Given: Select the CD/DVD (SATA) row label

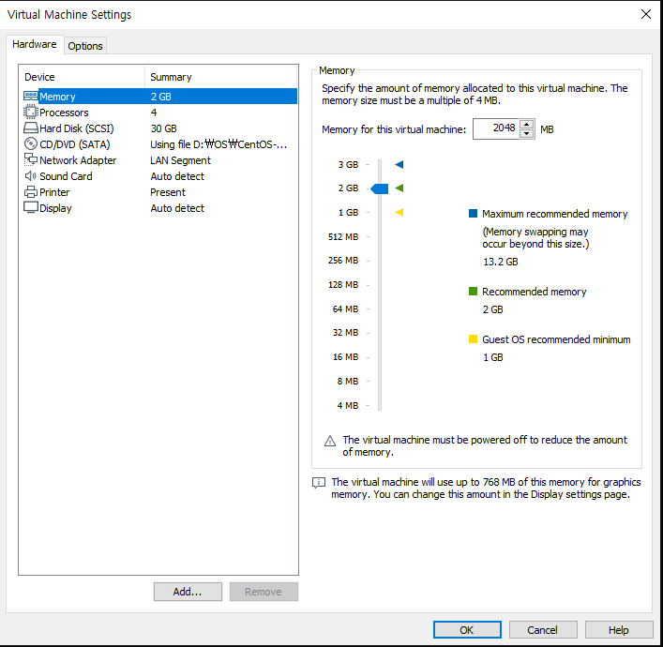Looking at the screenshot, I should (x=74, y=144).
